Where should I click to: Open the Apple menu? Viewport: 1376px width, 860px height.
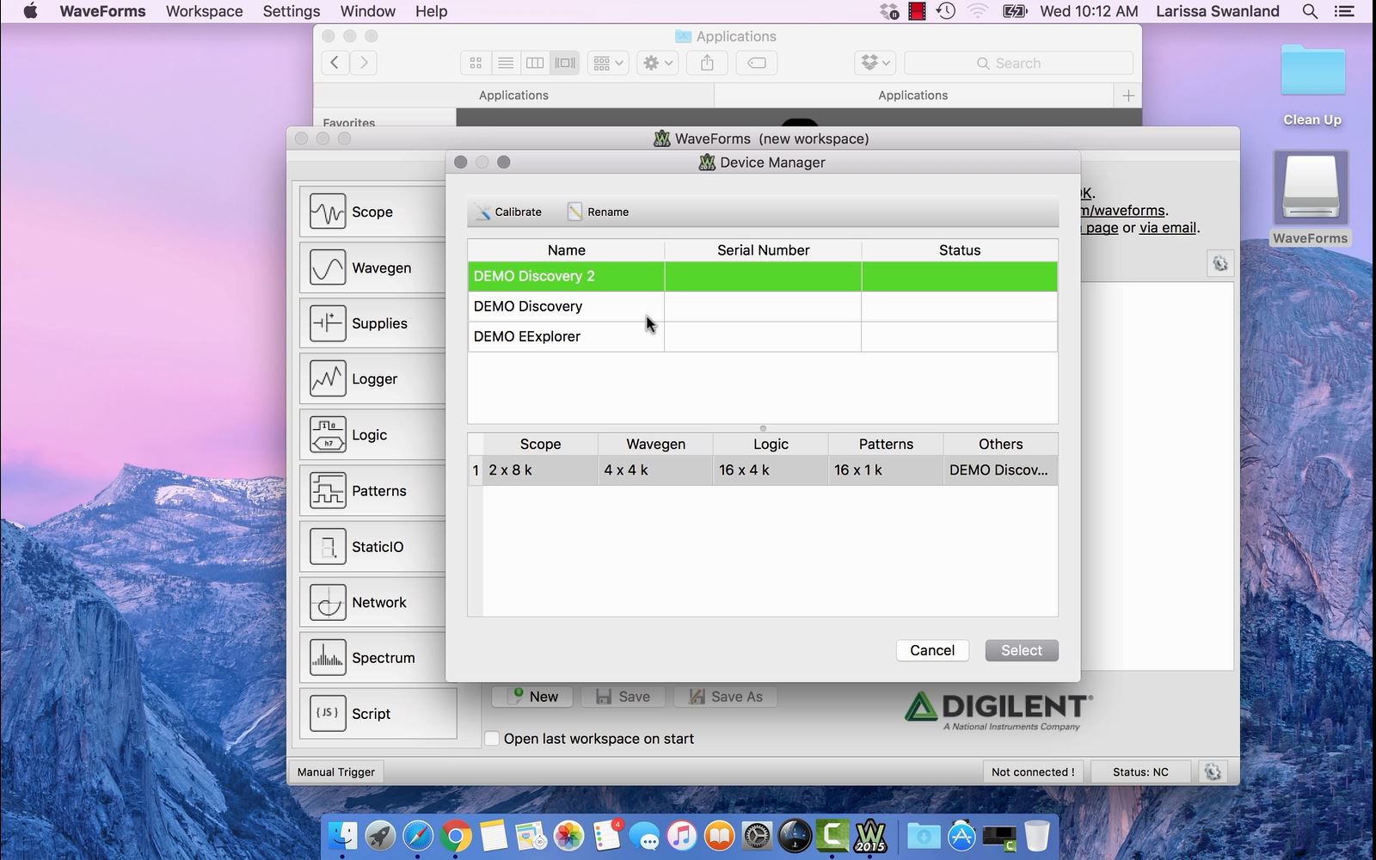(x=30, y=11)
